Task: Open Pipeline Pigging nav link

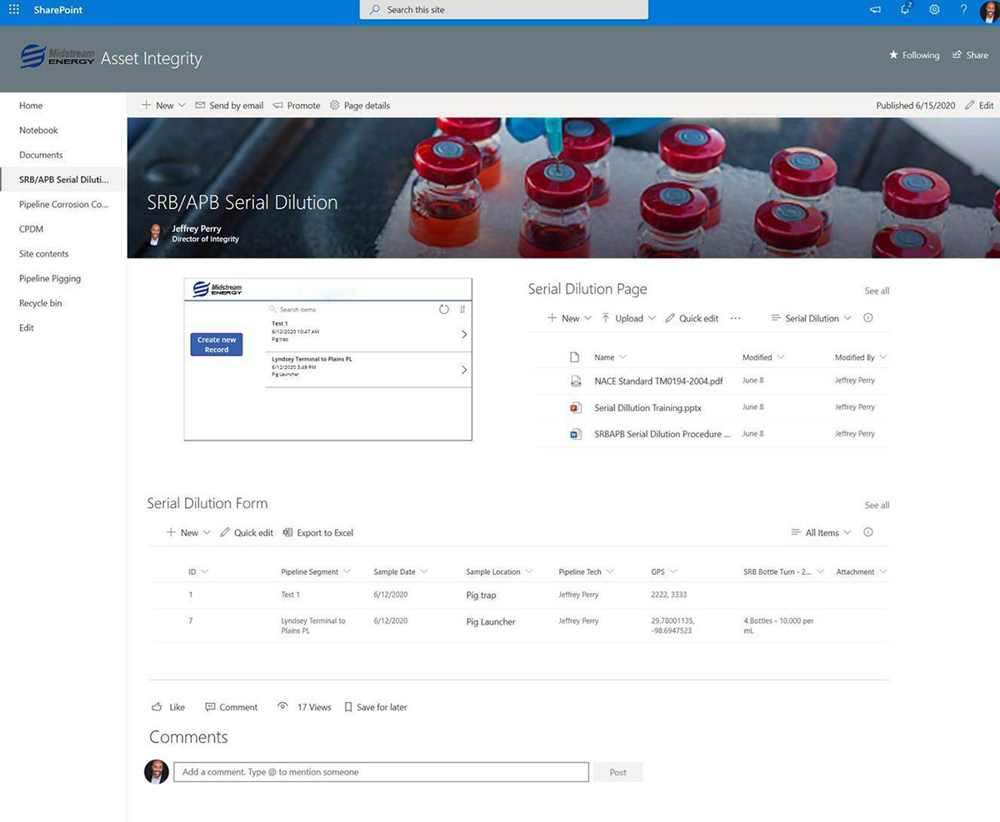Action: [50, 278]
